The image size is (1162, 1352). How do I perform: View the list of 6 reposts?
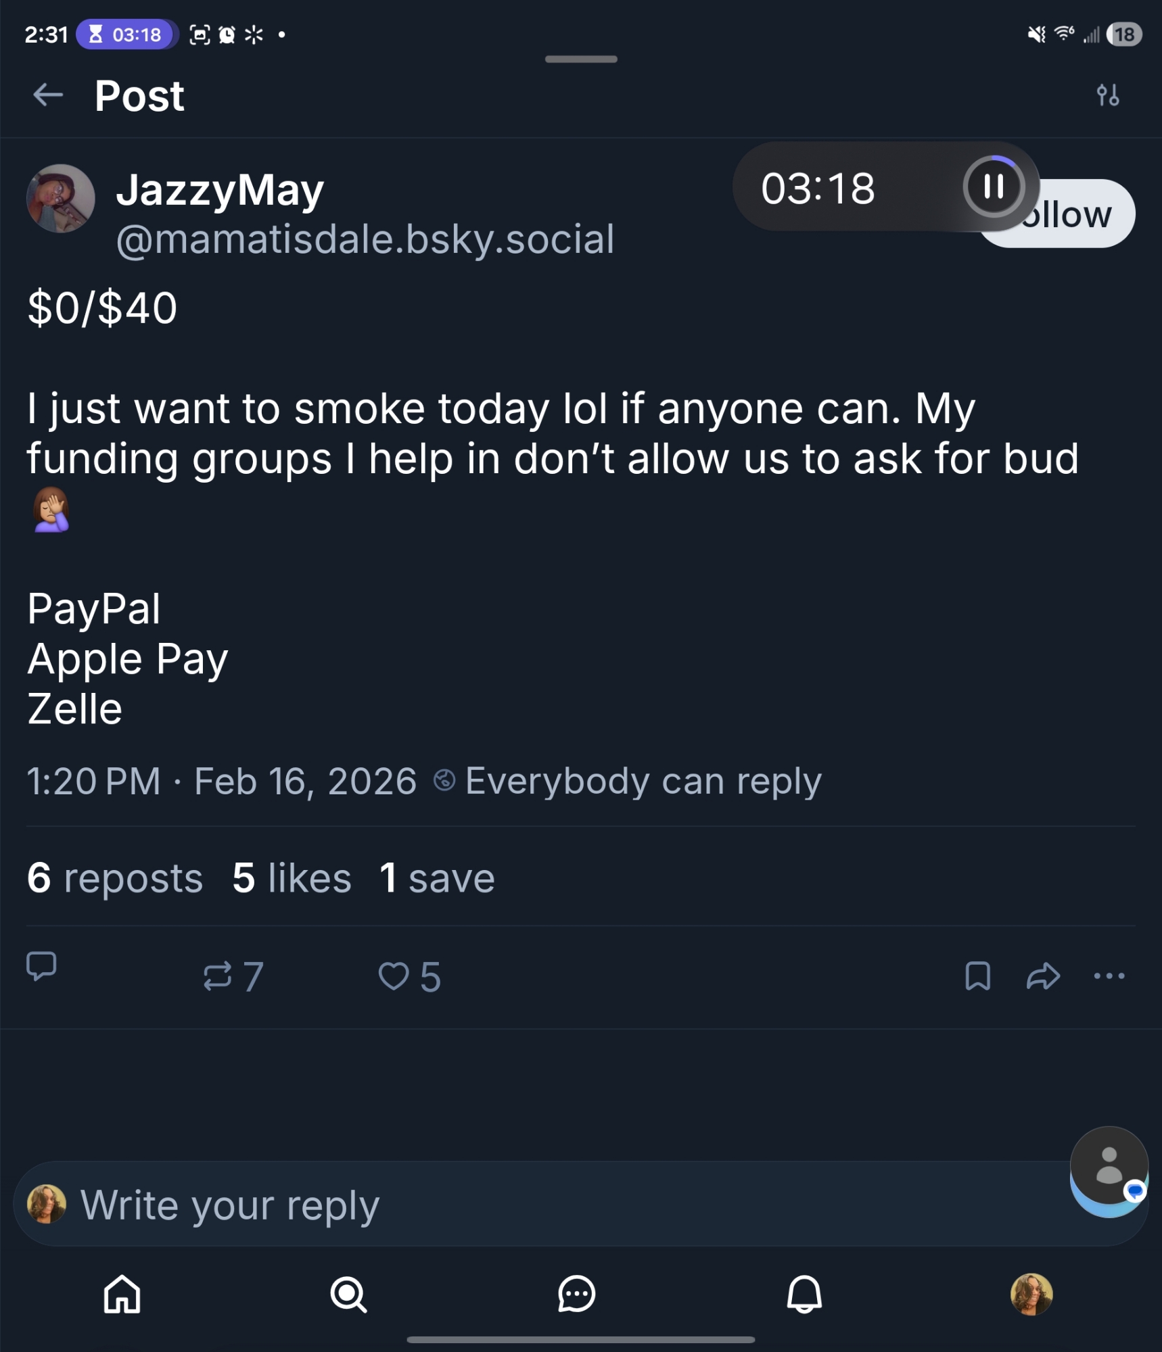(x=115, y=878)
